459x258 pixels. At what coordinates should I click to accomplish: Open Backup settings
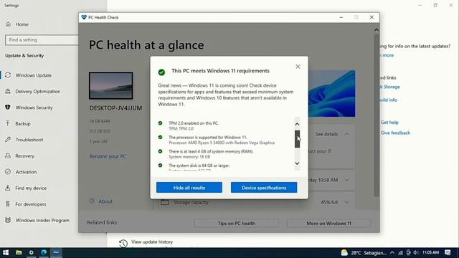click(x=23, y=123)
